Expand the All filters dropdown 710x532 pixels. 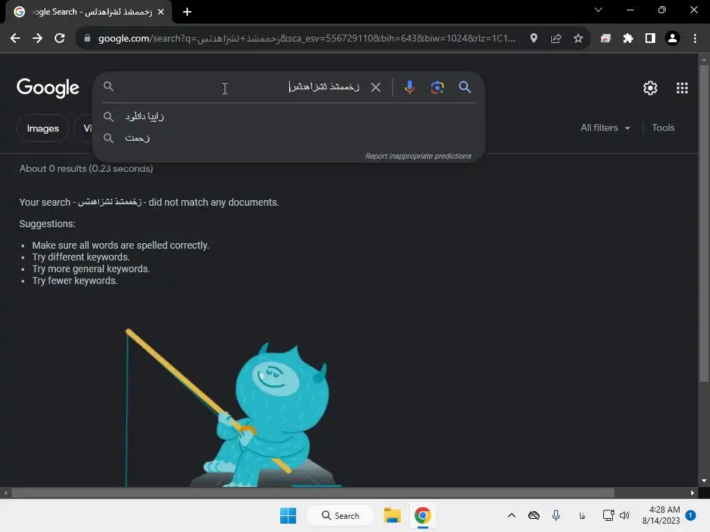point(605,128)
